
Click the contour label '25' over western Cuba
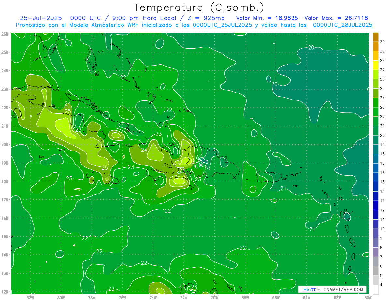[x=68, y=111]
